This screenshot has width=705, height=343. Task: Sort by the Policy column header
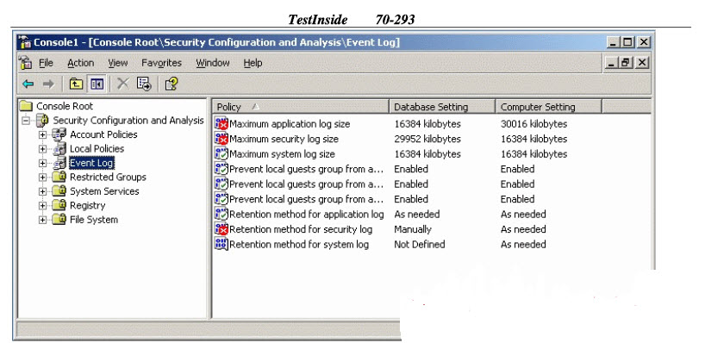click(300, 107)
